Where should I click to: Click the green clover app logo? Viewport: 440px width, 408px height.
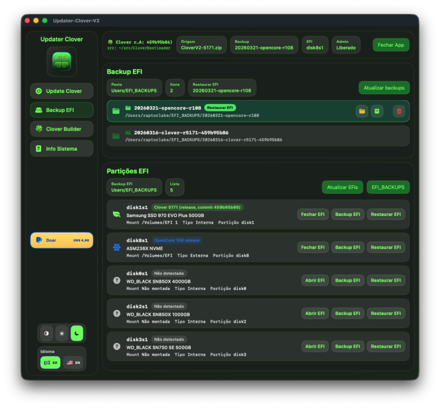62,61
